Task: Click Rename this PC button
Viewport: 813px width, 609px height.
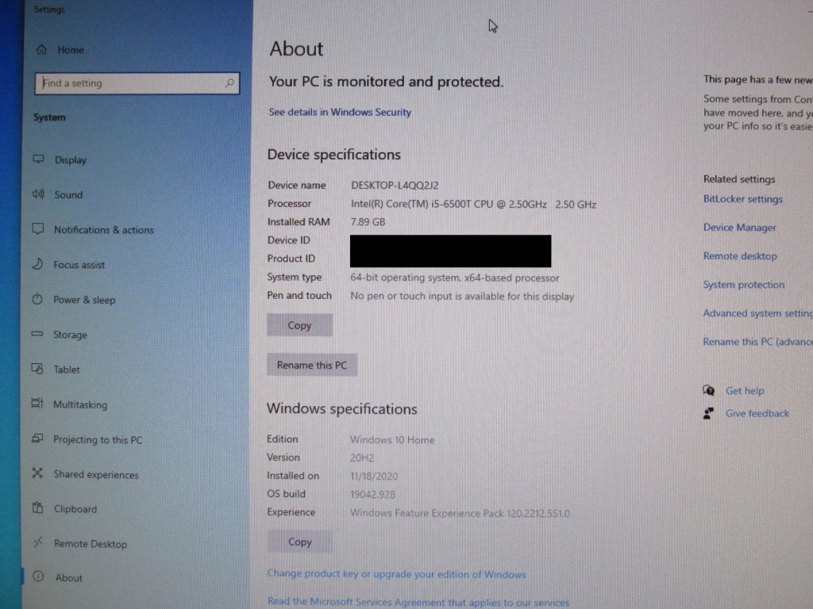Action: [311, 365]
